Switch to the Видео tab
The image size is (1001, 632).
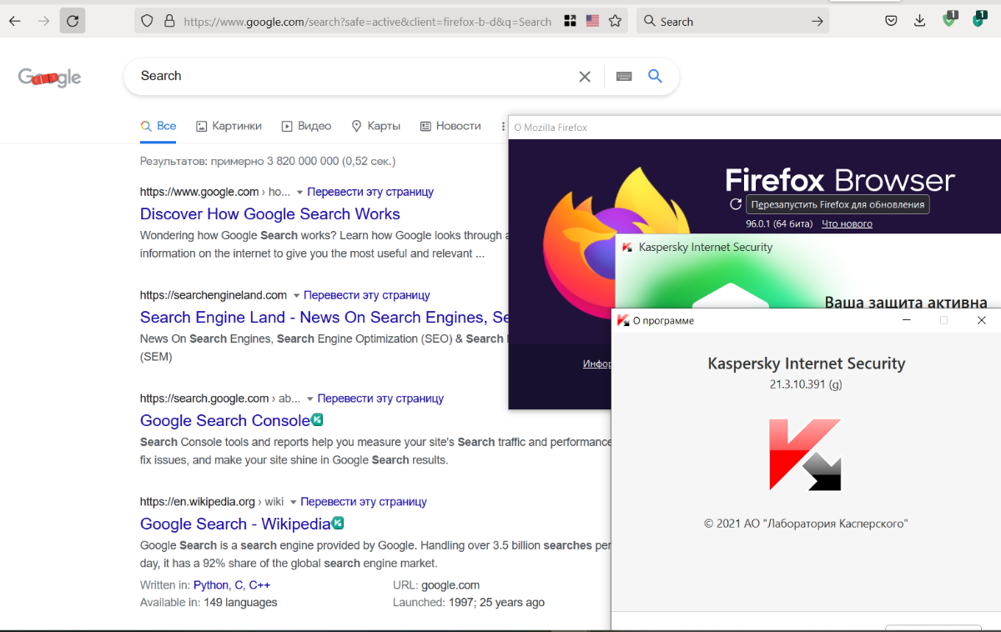tap(306, 126)
